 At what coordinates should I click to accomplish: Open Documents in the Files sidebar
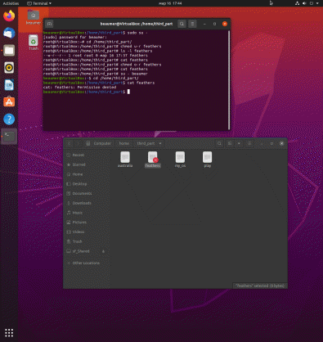pos(87,193)
